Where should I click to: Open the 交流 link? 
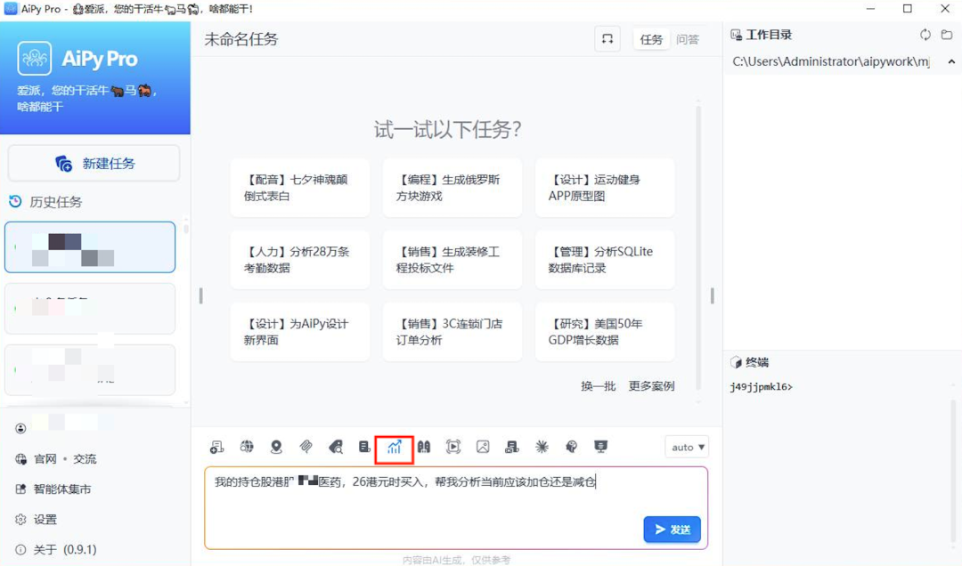pyautogui.click(x=85, y=458)
